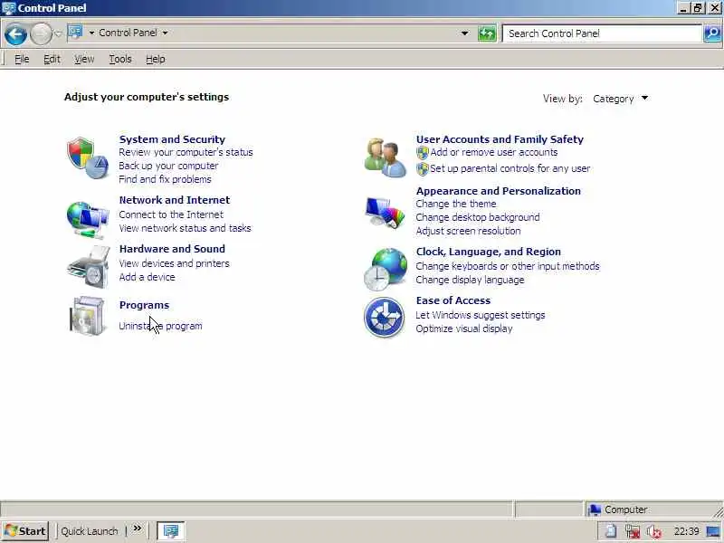Open Appearance and Personalization link
This screenshot has width=724, height=543.
(x=499, y=191)
